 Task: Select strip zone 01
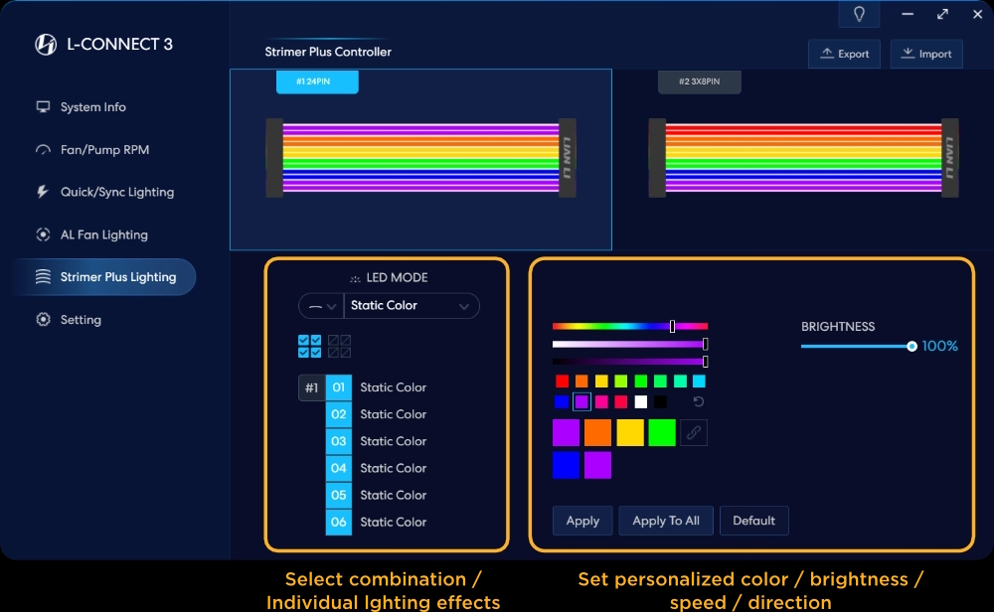tap(339, 387)
